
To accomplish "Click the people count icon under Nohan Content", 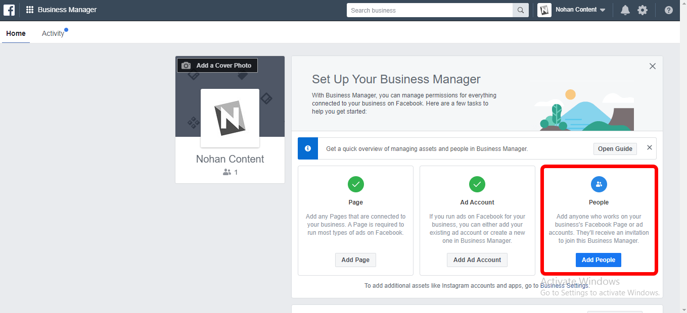I will pyautogui.click(x=227, y=172).
